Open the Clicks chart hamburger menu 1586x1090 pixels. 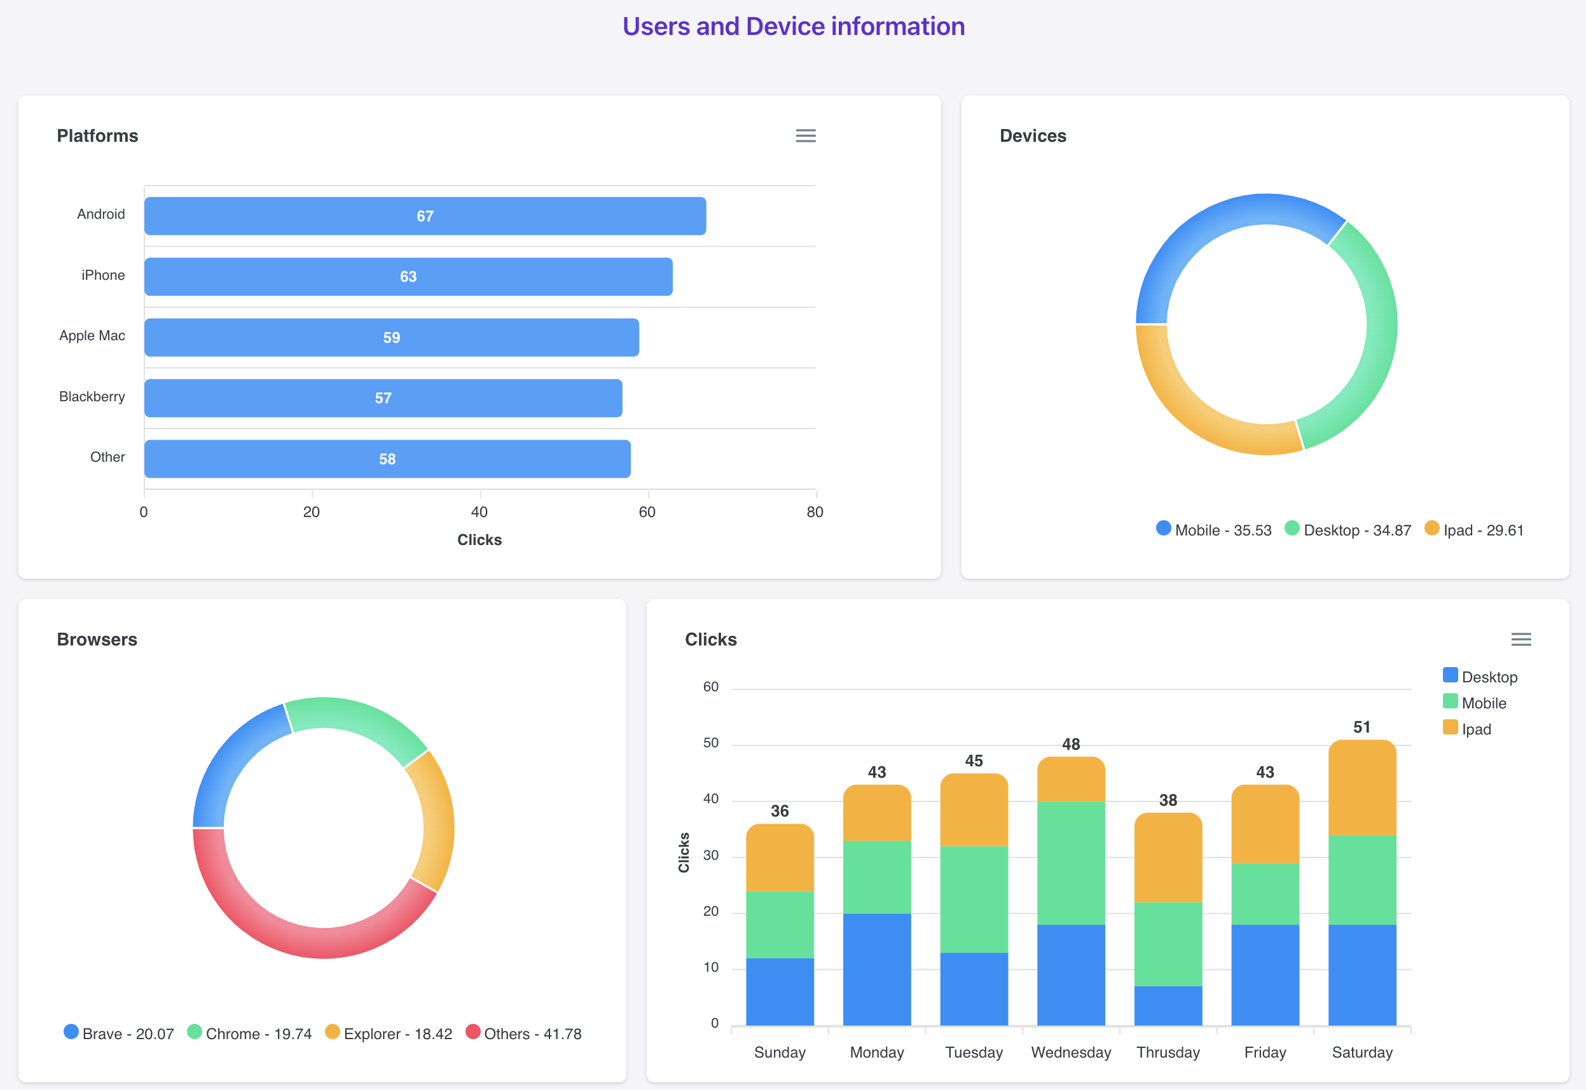pos(1520,639)
